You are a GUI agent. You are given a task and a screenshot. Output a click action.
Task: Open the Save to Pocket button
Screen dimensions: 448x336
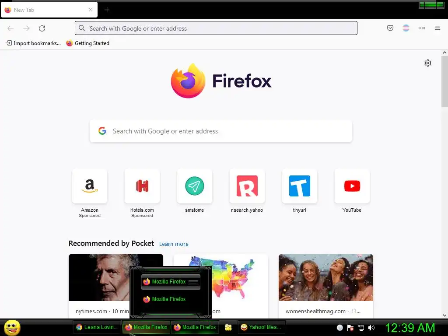point(390,28)
